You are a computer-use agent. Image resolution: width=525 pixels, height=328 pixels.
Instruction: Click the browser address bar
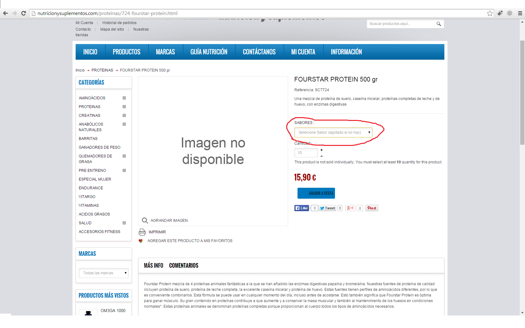[261, 13]
